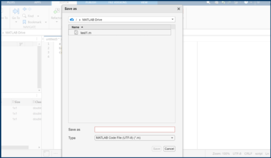This screenshot has width=271, height=158.
Task: Click the Find magnifier icon
Action: pos(25,16)
